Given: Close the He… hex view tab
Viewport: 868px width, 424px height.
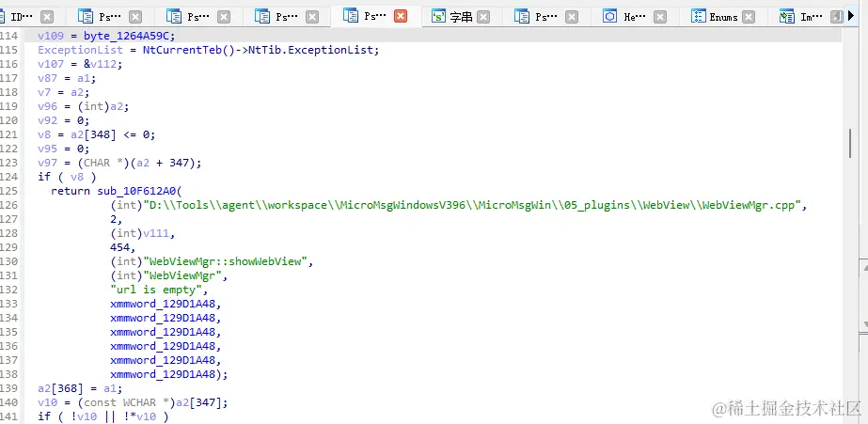Looking at the screenshot, I should pyautogui.click(x=660, y=17).
